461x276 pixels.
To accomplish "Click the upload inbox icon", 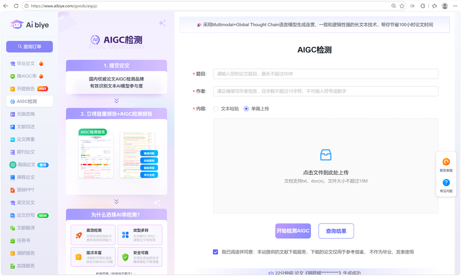I will pos(325,155).
